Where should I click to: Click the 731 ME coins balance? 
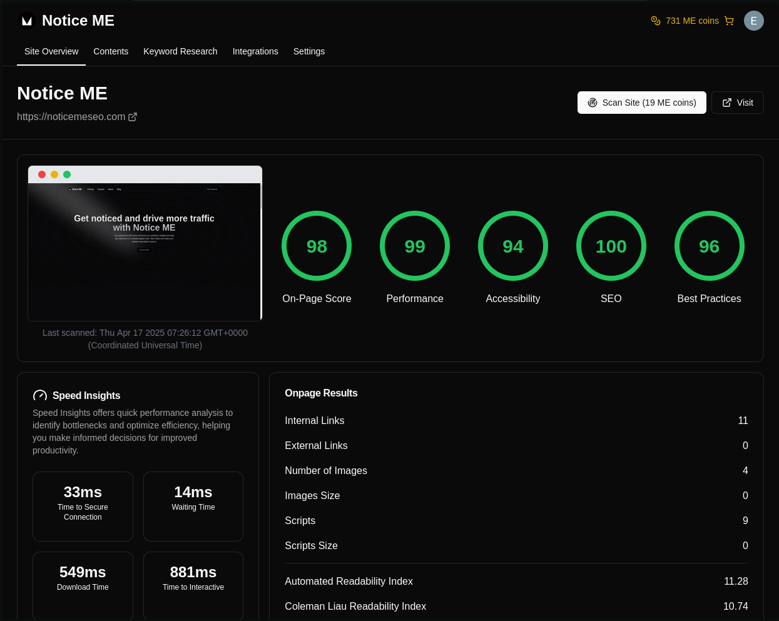(692, 21)
